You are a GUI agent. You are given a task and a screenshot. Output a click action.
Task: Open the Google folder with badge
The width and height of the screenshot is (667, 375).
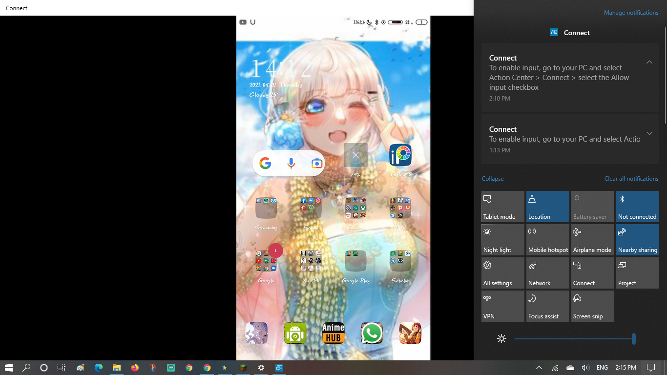(266, 261)
